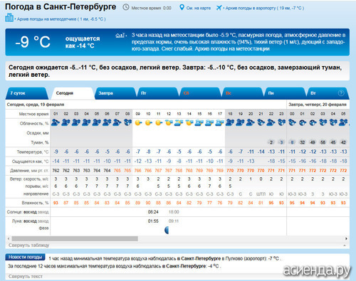Image resolution: width=356 pixels, height=281 pixels.
Task: Click the up arrow beside table collapse bar
Action: [345, 245]
